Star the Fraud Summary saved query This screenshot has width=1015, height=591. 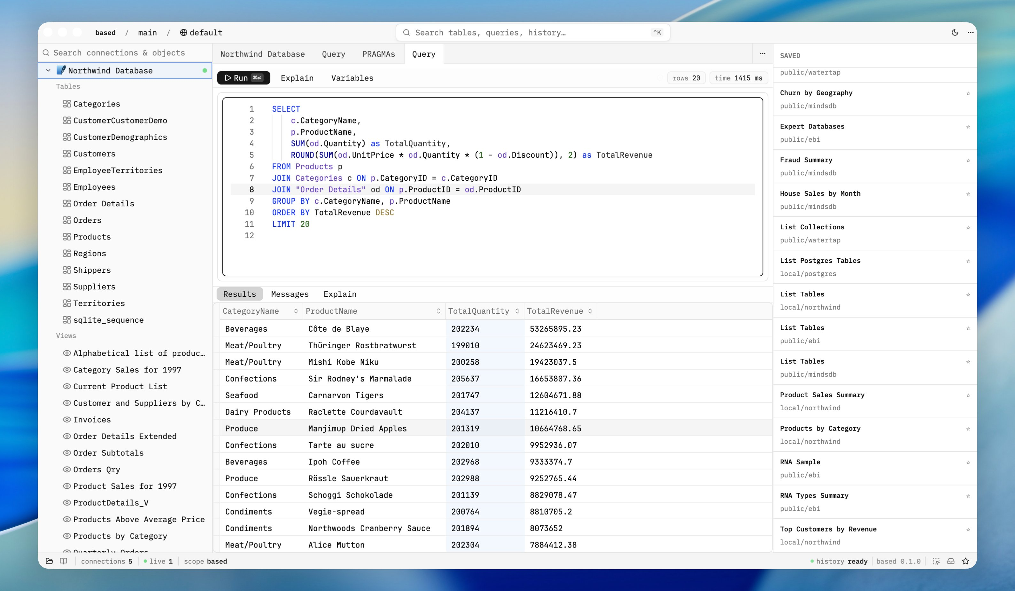click(x=968, y=160)
